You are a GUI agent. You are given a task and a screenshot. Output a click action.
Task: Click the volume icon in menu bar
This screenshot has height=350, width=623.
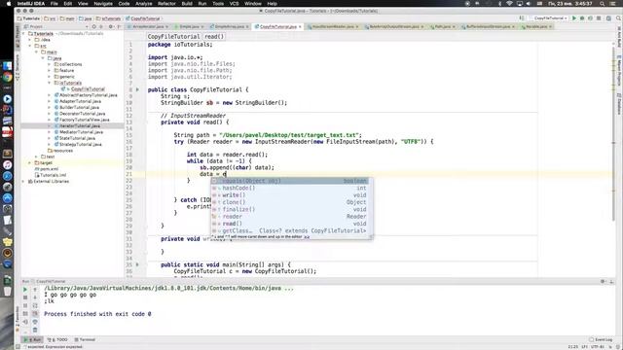[529, 4]
